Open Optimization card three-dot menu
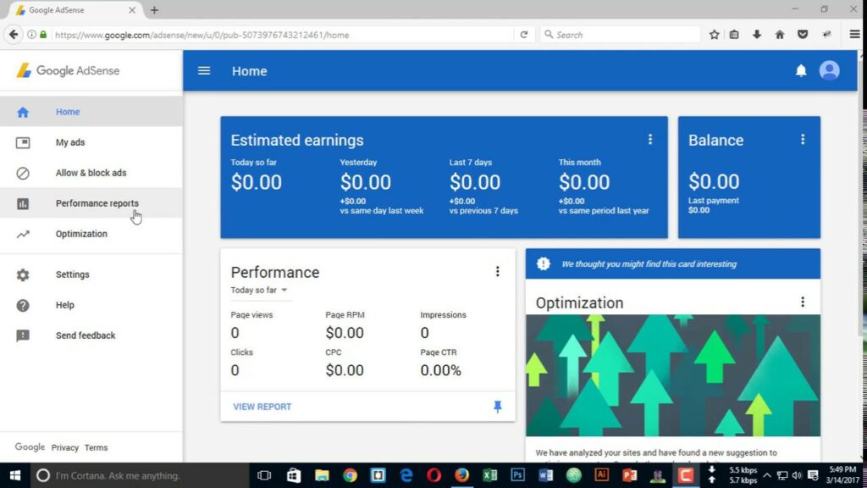Image resolution: width=867 pixels, height=488 pixels. point(803,302)
